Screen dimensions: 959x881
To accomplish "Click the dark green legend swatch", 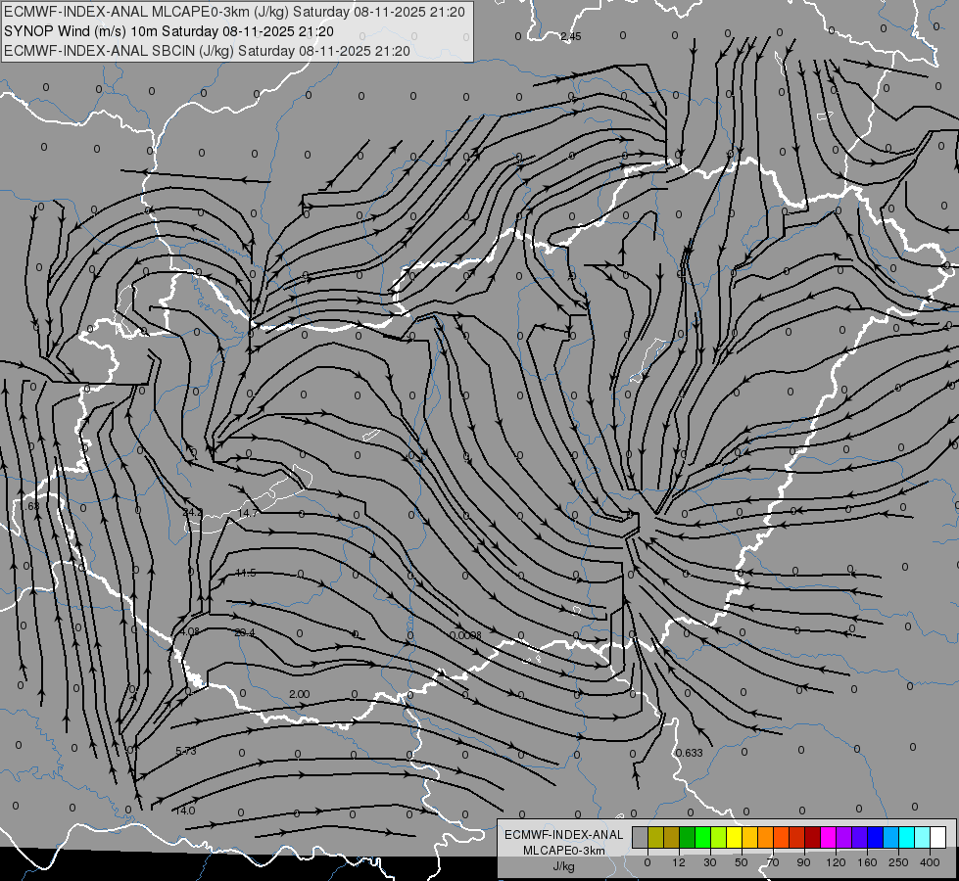I will tap(688, 837).
